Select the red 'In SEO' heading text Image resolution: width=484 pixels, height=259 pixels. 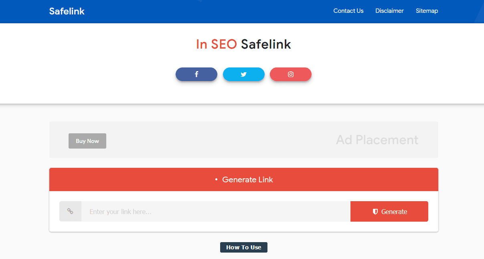click(217, 44)
